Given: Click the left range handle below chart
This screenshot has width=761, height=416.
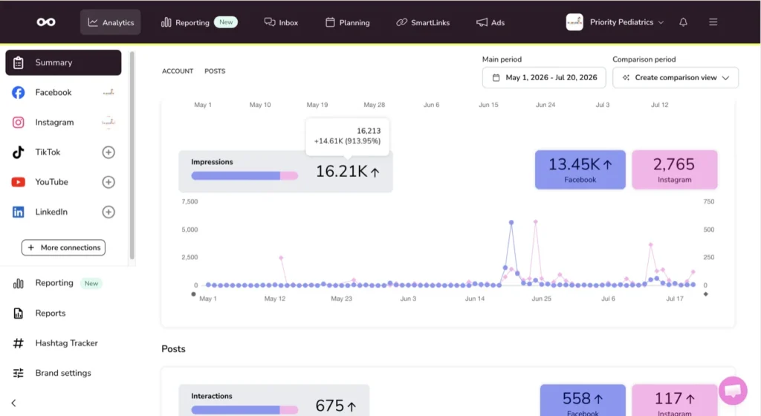Looking at the screenshot, I should 194,294.
